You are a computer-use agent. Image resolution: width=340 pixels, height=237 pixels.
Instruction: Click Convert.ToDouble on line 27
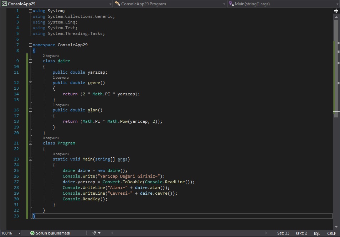(123, 182)
